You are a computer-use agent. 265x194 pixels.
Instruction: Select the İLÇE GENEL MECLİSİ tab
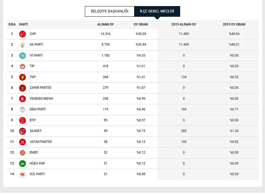[x=157, y=11]
